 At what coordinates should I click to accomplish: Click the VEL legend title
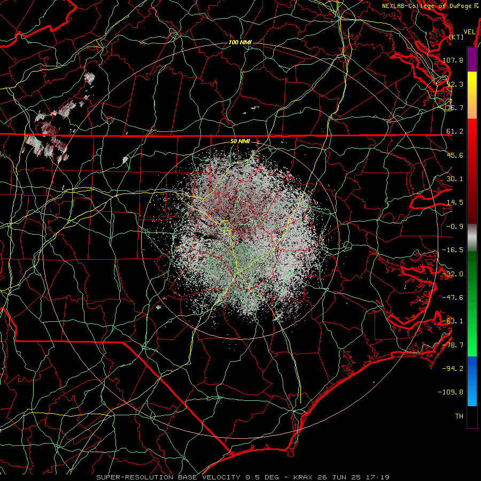tap(469, 32)
